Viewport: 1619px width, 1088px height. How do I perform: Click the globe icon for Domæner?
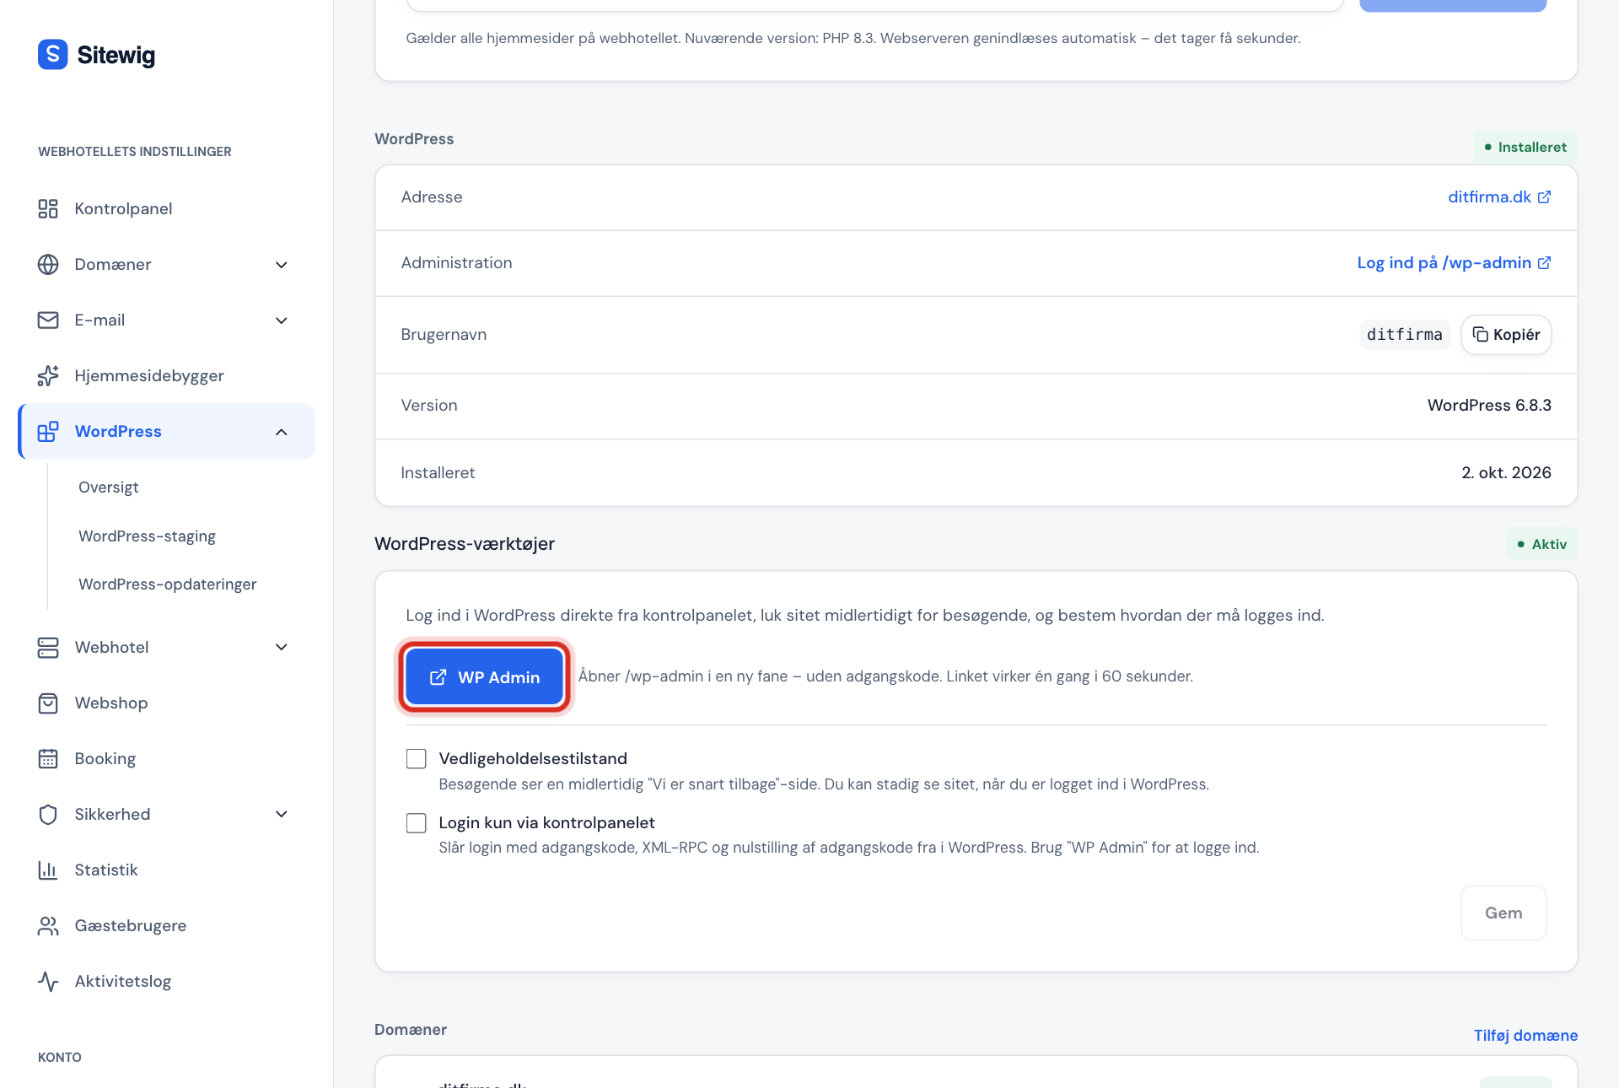click(48, 264)
